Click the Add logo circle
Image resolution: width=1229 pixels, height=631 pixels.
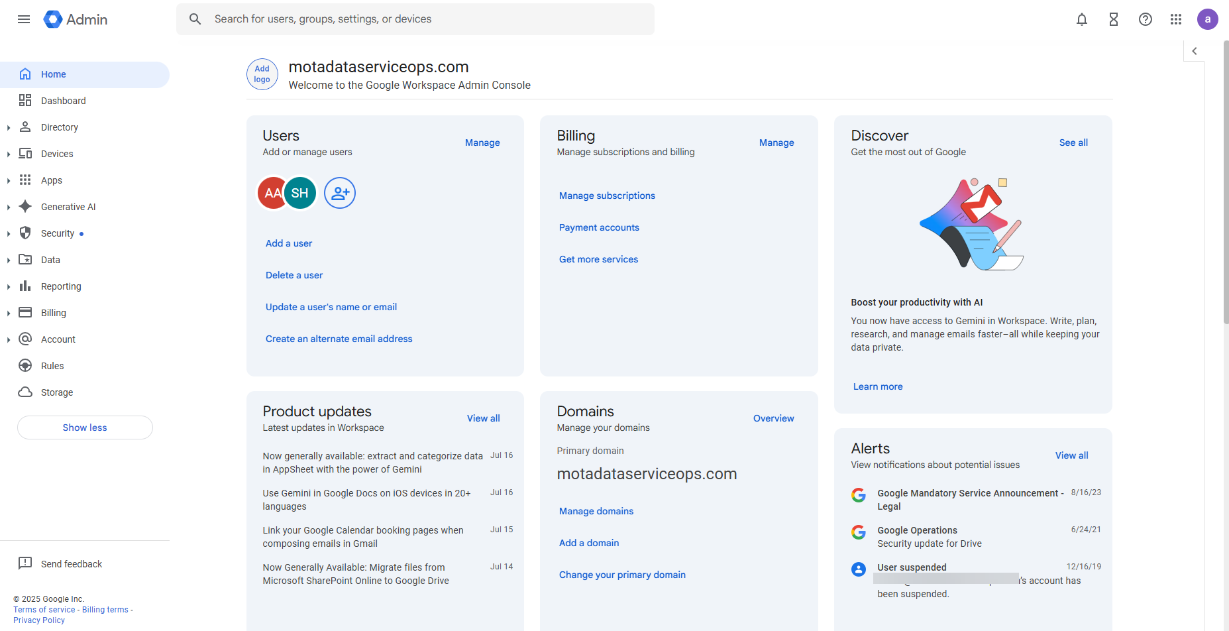coord(262,74)
